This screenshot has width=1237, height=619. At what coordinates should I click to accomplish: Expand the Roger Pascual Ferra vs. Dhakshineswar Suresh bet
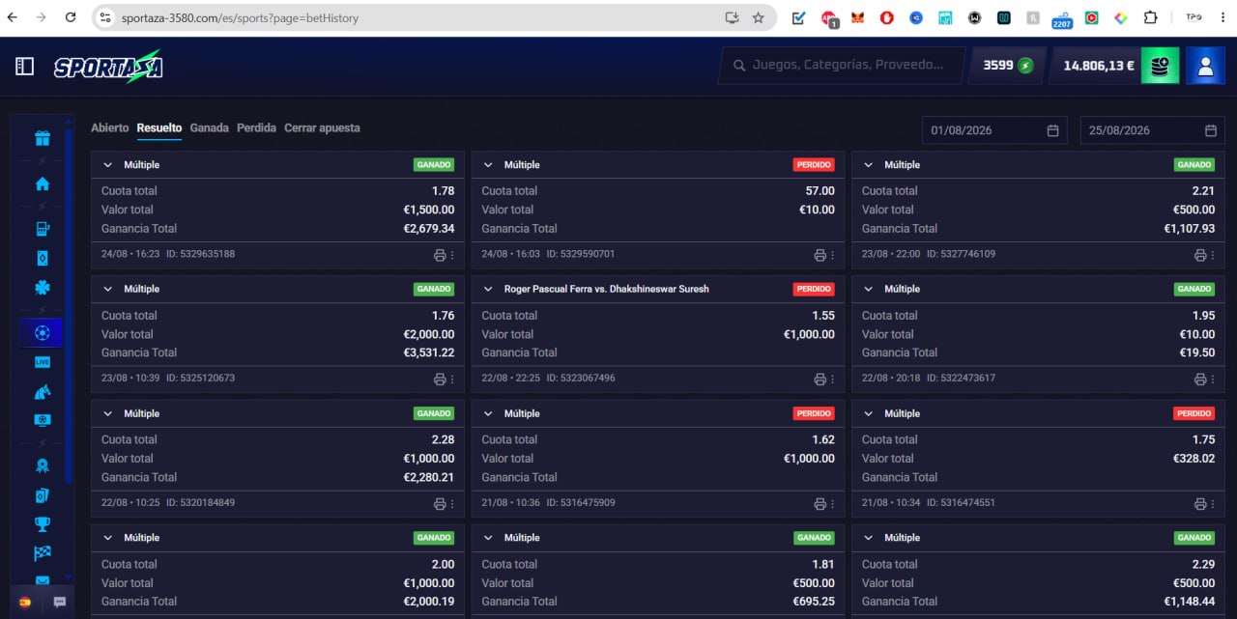coord(488,289)
